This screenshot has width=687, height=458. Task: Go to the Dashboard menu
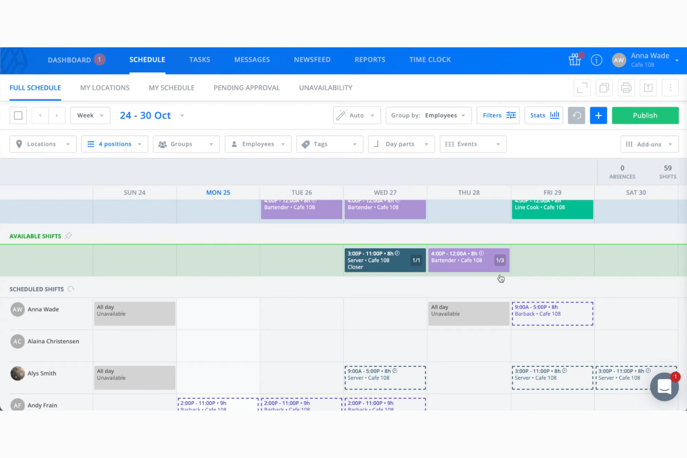click(69, 60)
